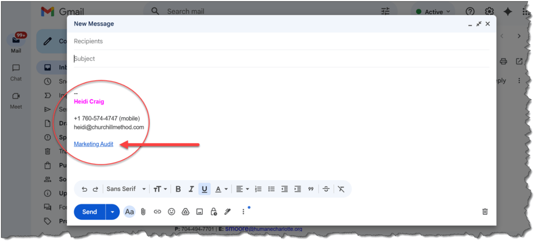Viewport: 538px width, 248px height.
Task: Open Gmail Support help icon
Action: pos(470,12)
